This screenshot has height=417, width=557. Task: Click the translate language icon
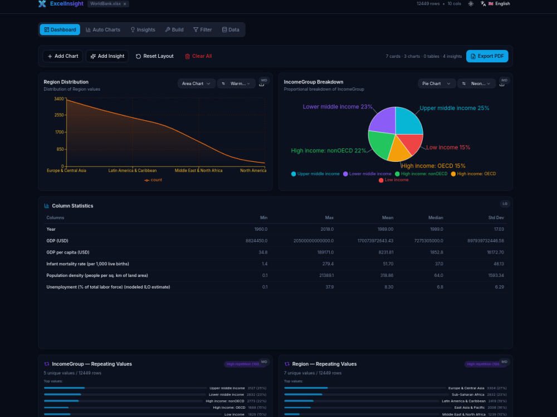483,4
